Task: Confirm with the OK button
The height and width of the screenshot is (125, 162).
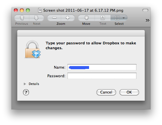Action: tap(129, 92)
